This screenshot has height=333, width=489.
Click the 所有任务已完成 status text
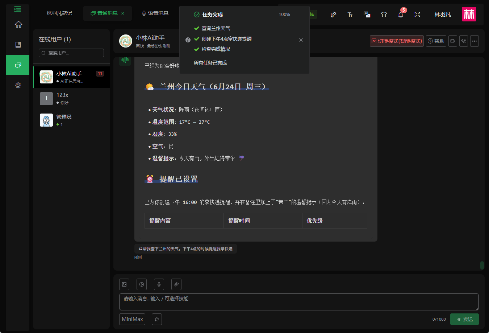[x=210, y=63]
